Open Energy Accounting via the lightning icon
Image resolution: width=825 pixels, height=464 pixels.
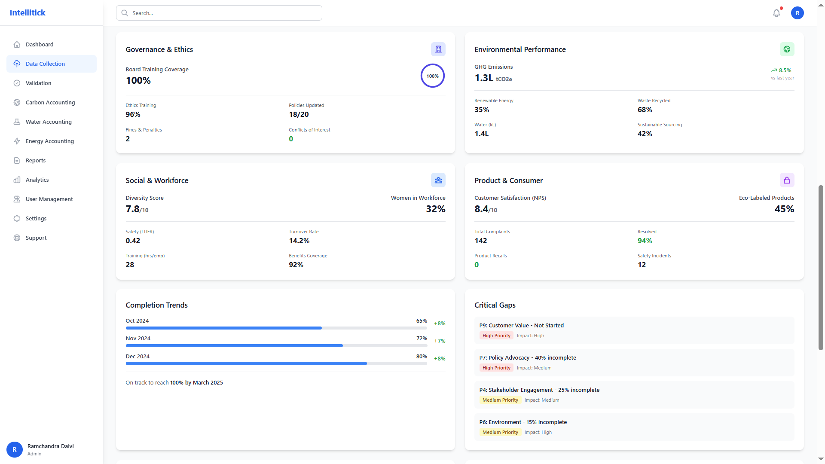(17, 141)
